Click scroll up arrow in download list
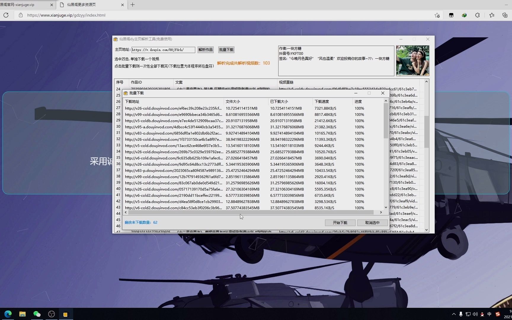This screenshot has width=512, height=320. (386, 101)
